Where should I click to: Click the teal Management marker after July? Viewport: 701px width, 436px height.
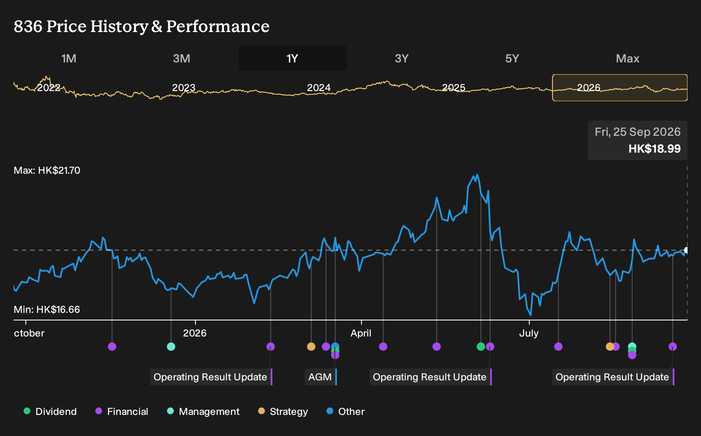[632, 346]
